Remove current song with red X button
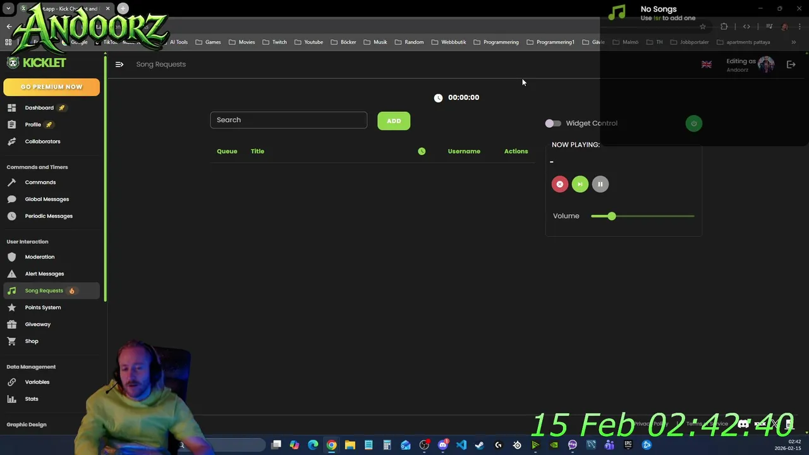 tap(560, 184)
